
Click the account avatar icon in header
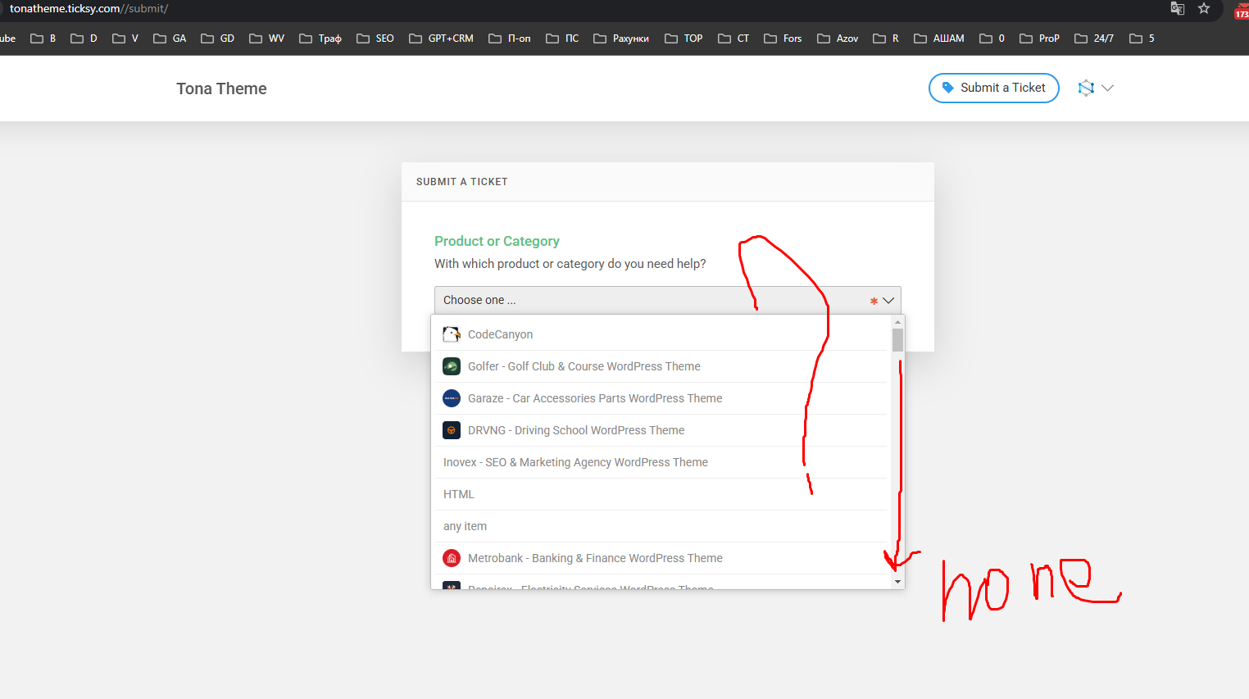(x=1086, y=88)
